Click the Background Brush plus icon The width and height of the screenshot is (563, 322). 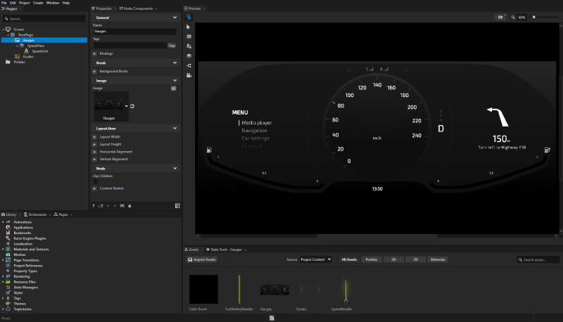94,71
